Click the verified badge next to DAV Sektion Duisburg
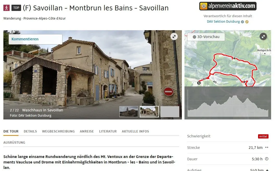The image size is (275, 171). point(242,22)
